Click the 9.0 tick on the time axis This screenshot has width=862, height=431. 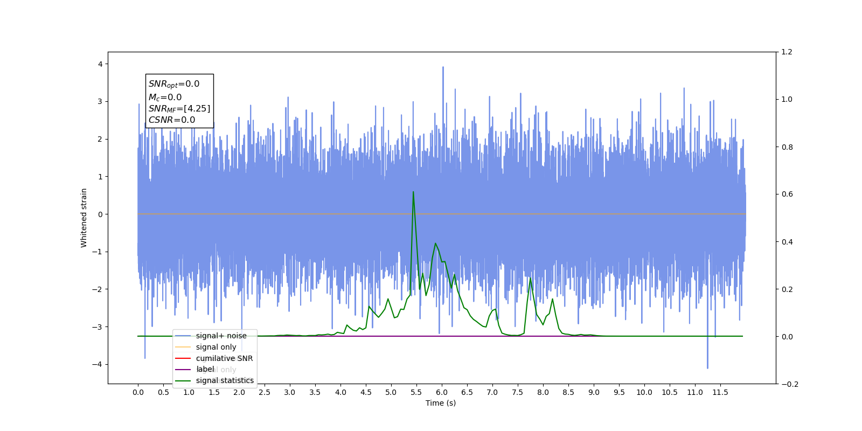(594, 392)
